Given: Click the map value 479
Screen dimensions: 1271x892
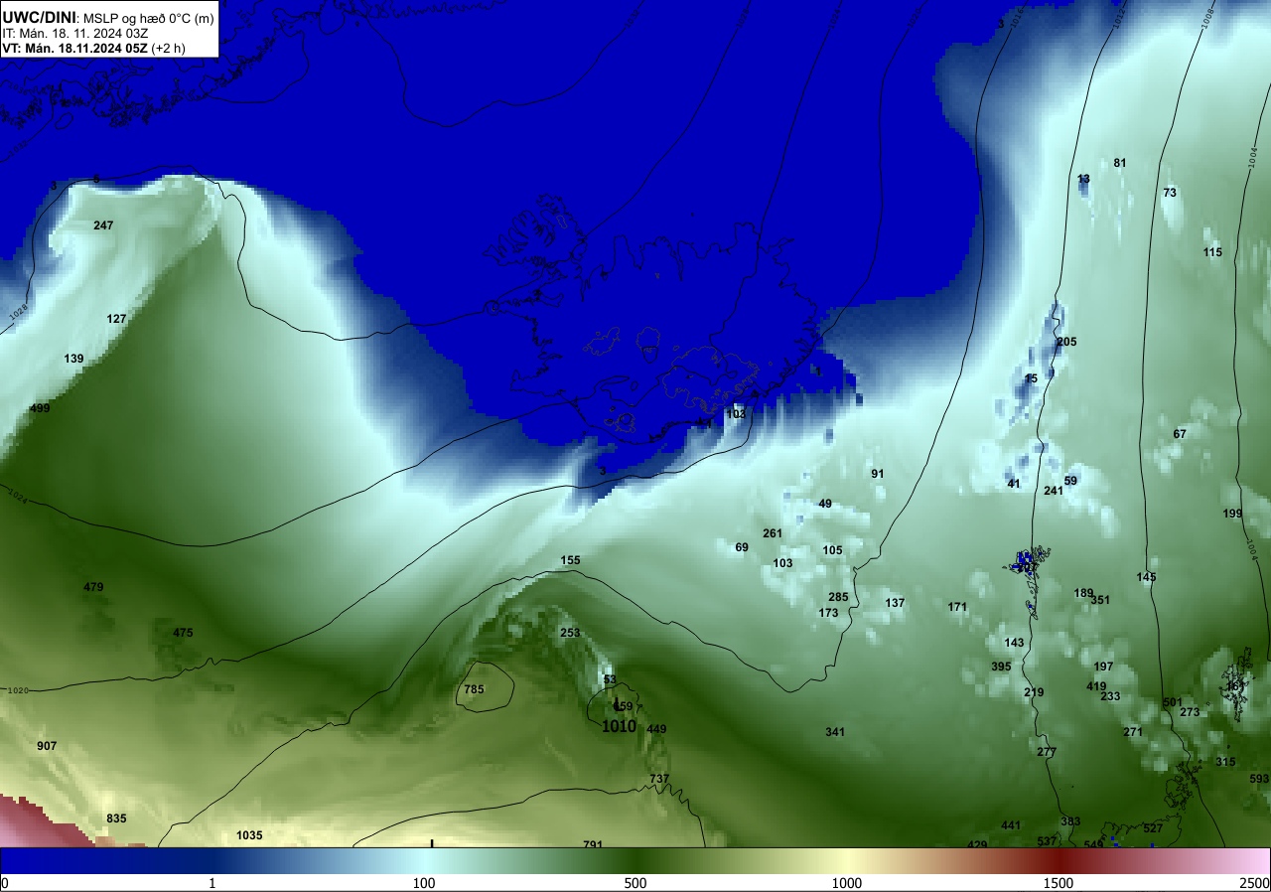Looking at the screenshot, I should tap(93, 587).
